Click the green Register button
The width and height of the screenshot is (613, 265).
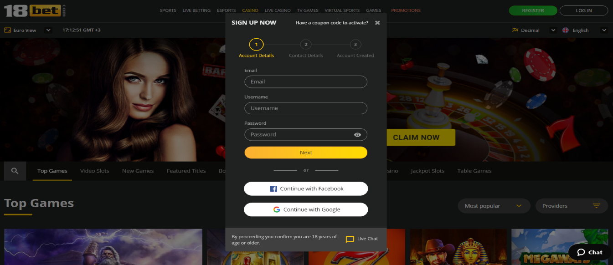(533, 10)
